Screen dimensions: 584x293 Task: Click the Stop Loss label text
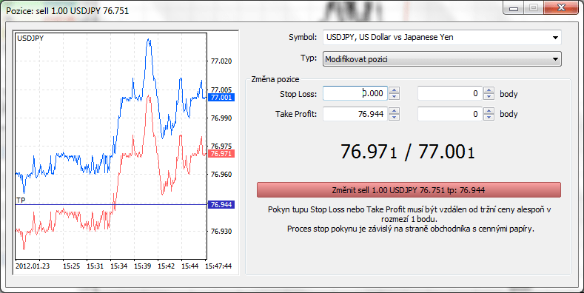pos(298,94)
